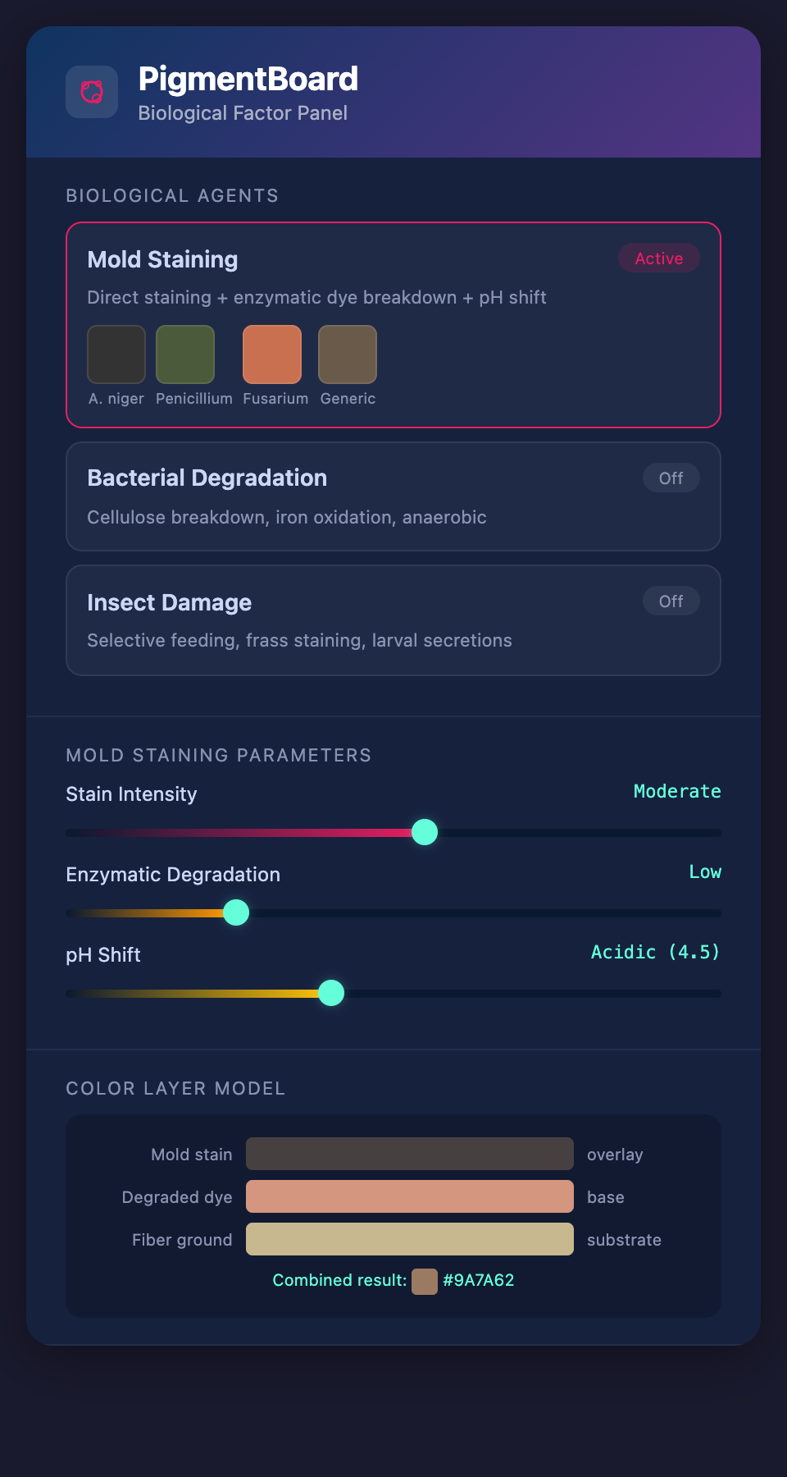Click the Acidic (4.5) pH value
Viewport: 787px width, 1477px height.
[656, 952]
